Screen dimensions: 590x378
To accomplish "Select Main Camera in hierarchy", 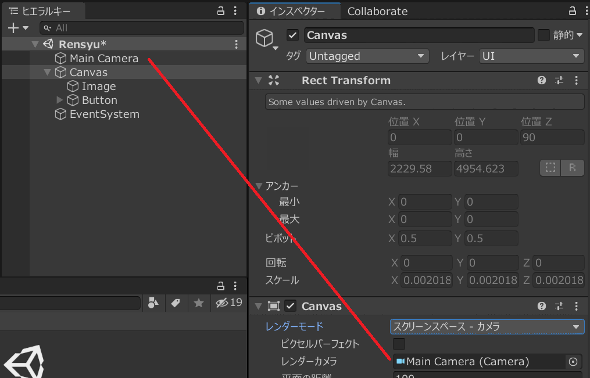I will 103,59.
